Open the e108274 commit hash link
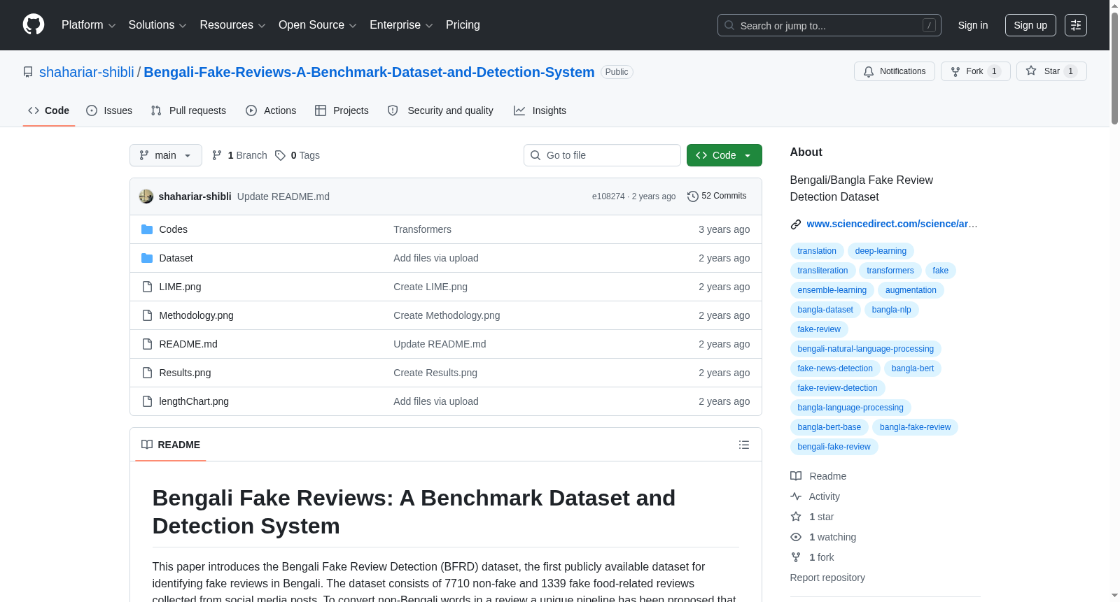This screenshot has width=1120, height=602. [608, 196]
